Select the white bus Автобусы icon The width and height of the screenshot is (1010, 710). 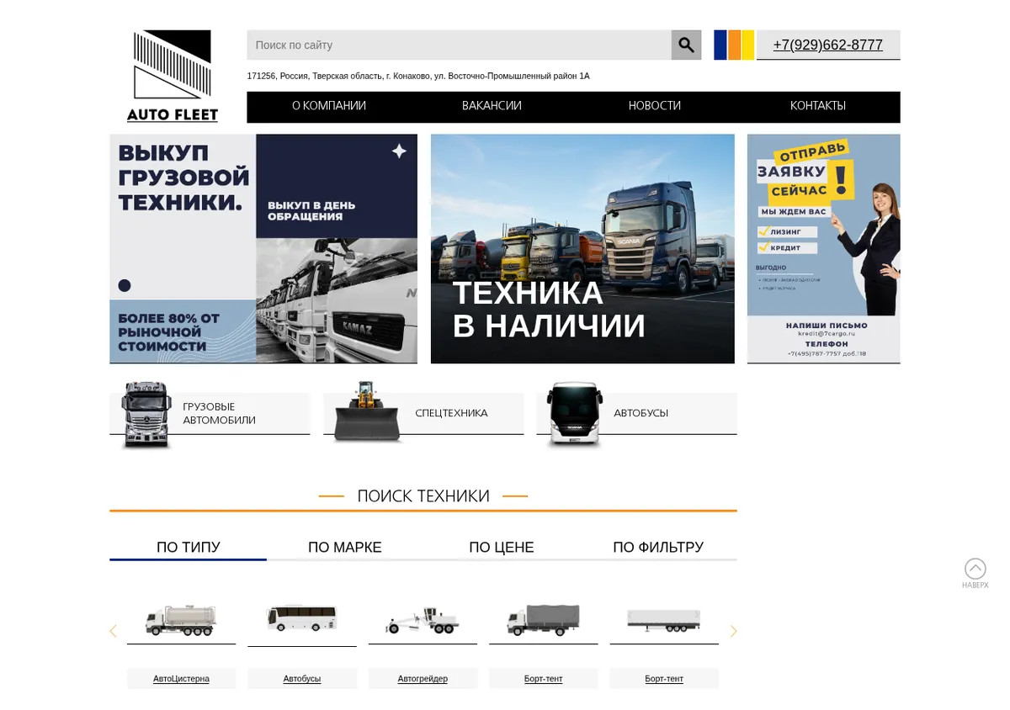pos(574,414)
